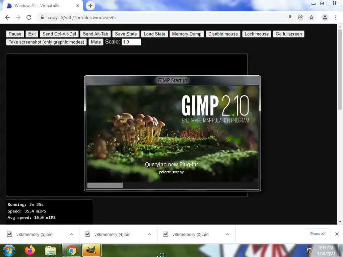Click the v86memory (5).bin file icon
Screen dimensions: 343x257
click(10, 234)
